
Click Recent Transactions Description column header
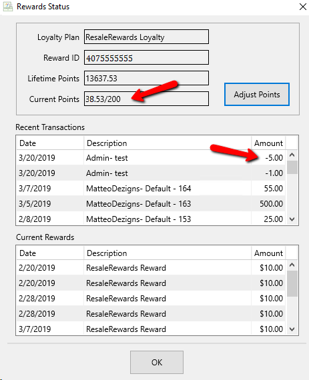tap(168, 143)
